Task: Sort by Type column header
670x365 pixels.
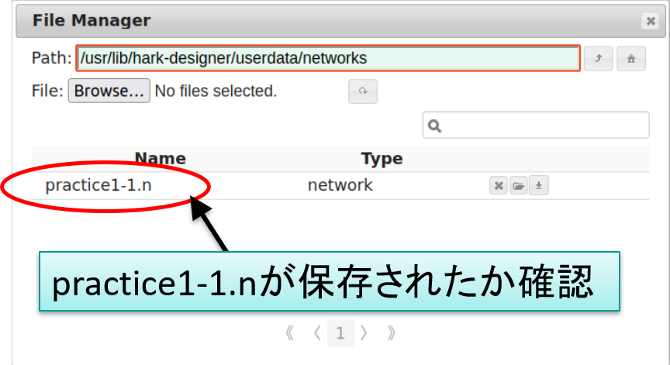Action: (382, 159)
